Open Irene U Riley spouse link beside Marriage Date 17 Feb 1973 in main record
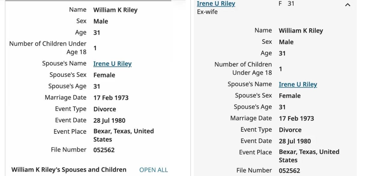 [112, 64]
